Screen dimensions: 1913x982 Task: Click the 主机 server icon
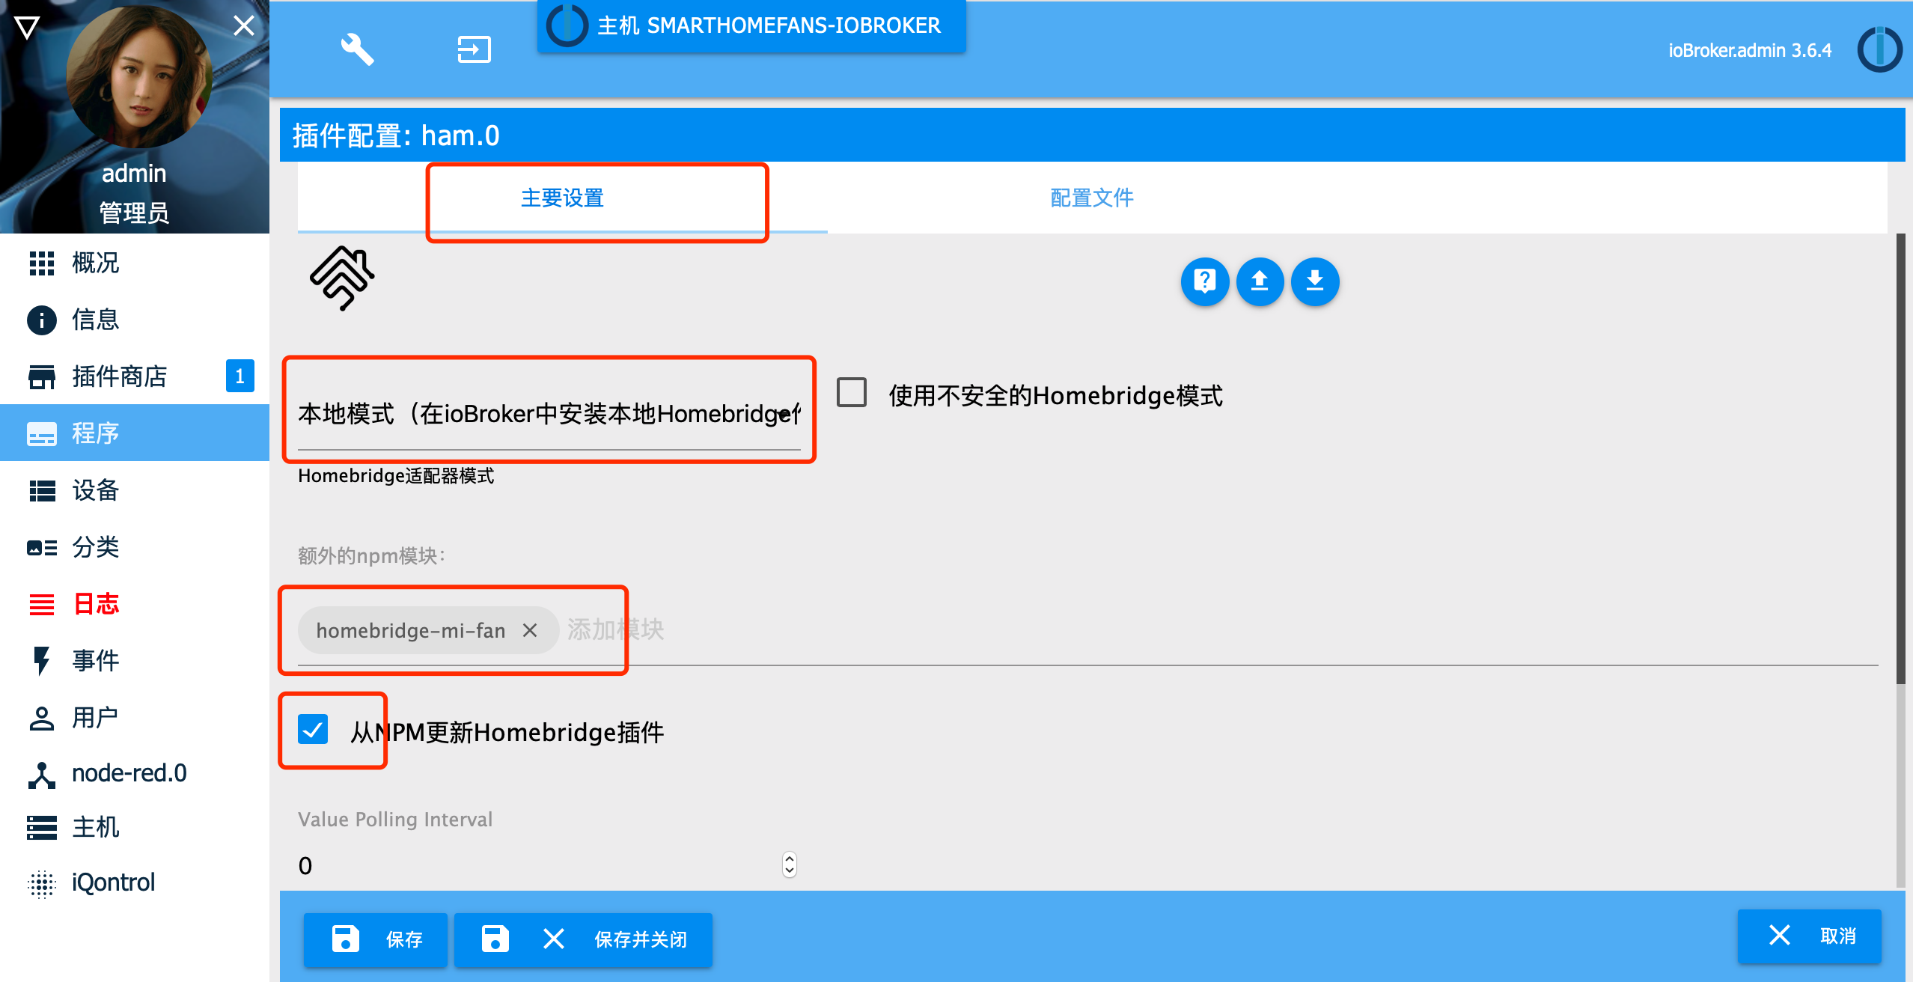[x=42, y=828]
